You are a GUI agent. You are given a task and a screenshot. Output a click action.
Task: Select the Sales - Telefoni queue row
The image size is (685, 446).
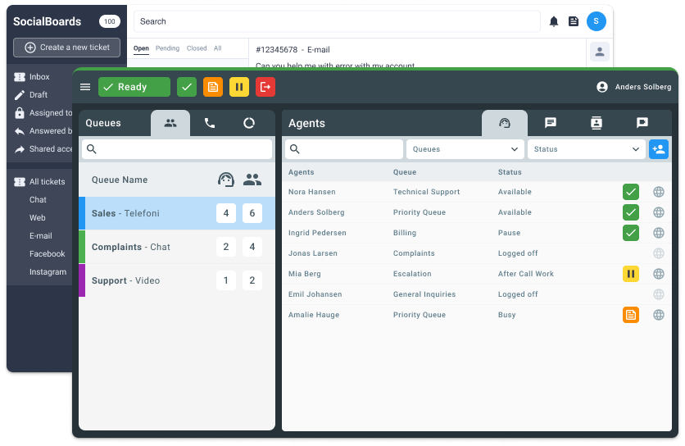[x=176, y=213]
